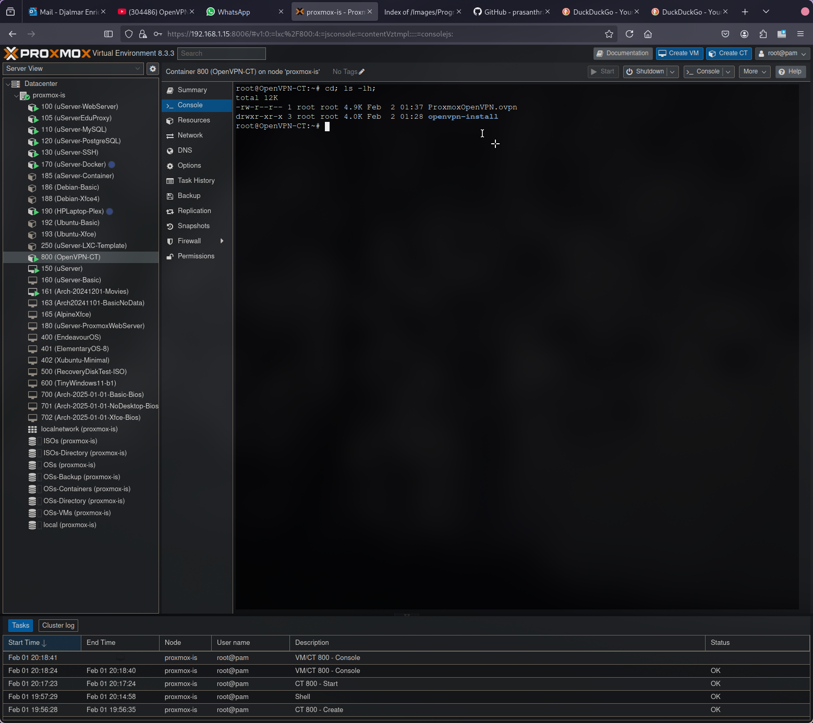Open the More actions dropdown

click(754, 72)
